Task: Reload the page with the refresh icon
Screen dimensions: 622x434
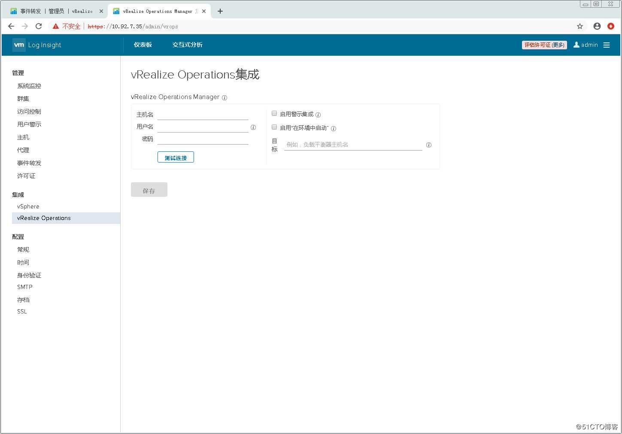Action: tap(39, 26)
